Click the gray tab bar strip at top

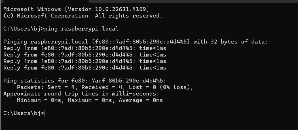click(x=193, y=1)
